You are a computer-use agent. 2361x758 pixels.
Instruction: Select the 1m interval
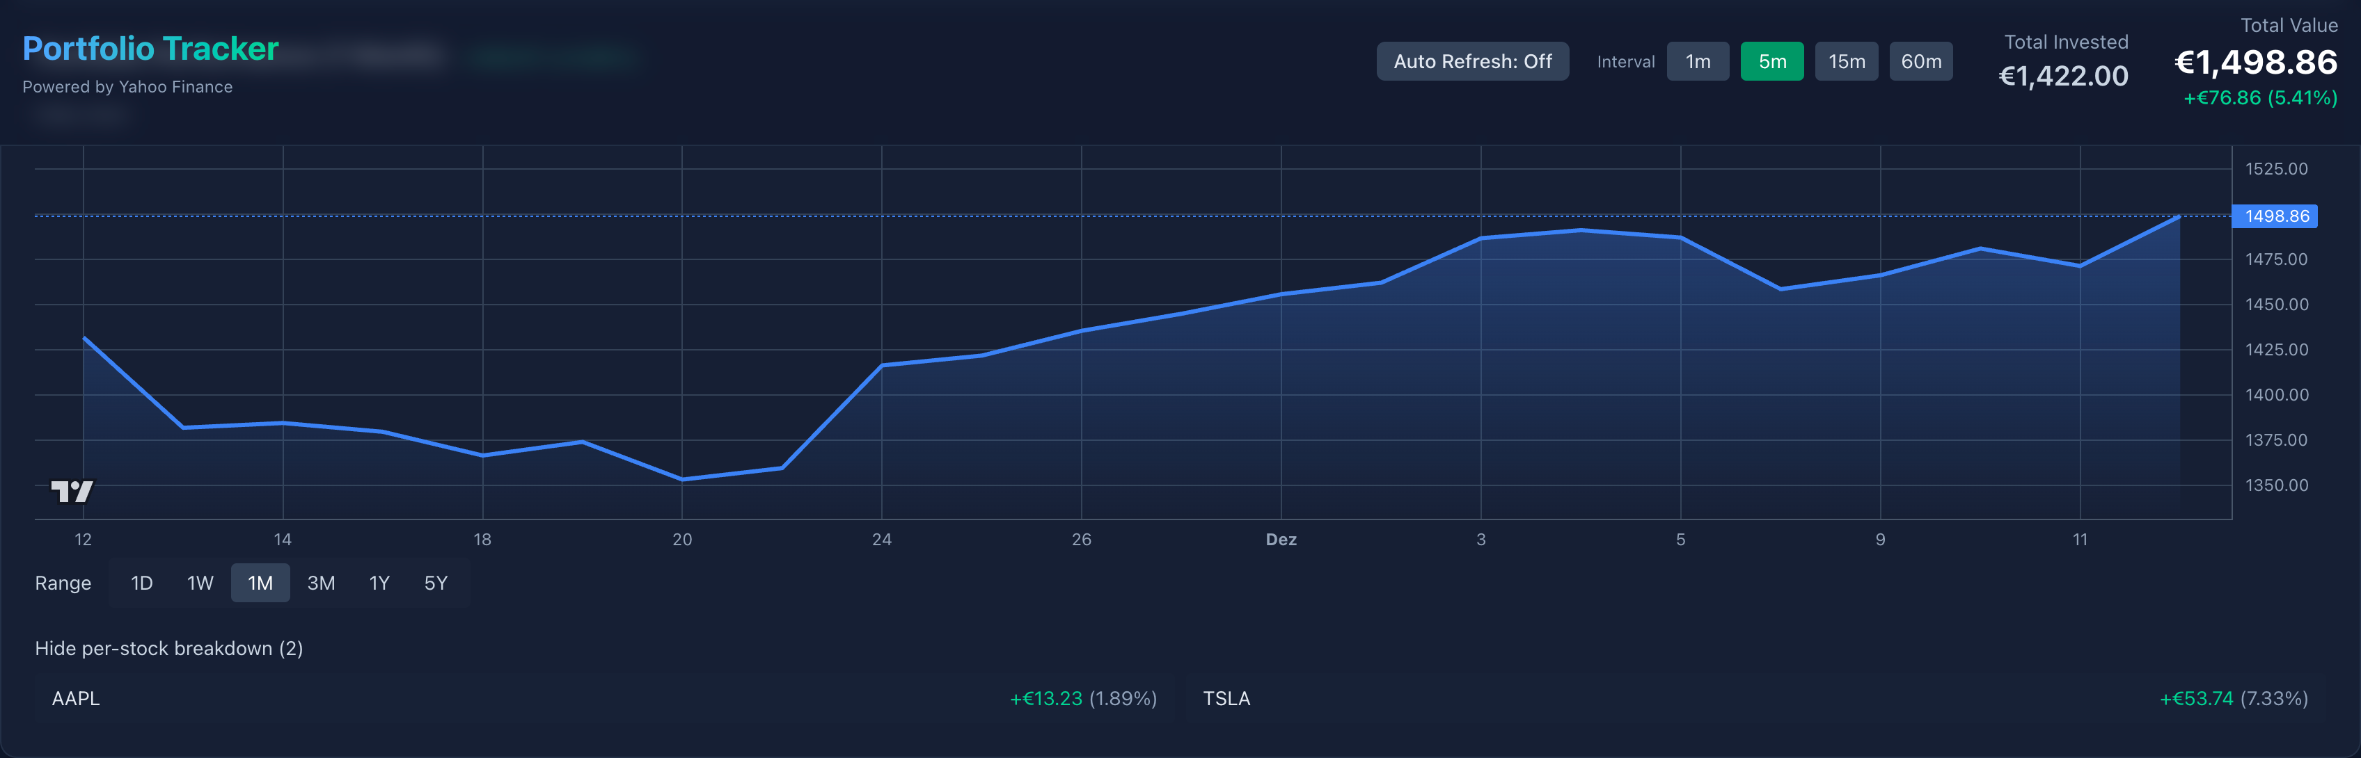(1698, 61)
